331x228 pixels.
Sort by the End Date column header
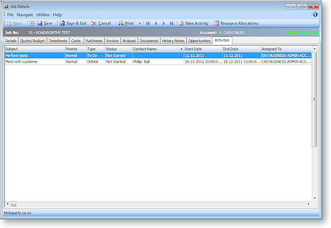coord(242,49)
